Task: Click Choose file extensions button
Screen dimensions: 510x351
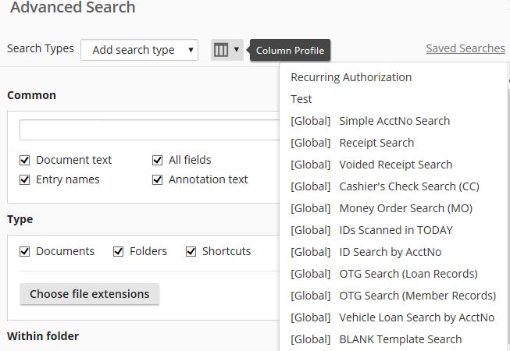Action: tap(89, 294)
